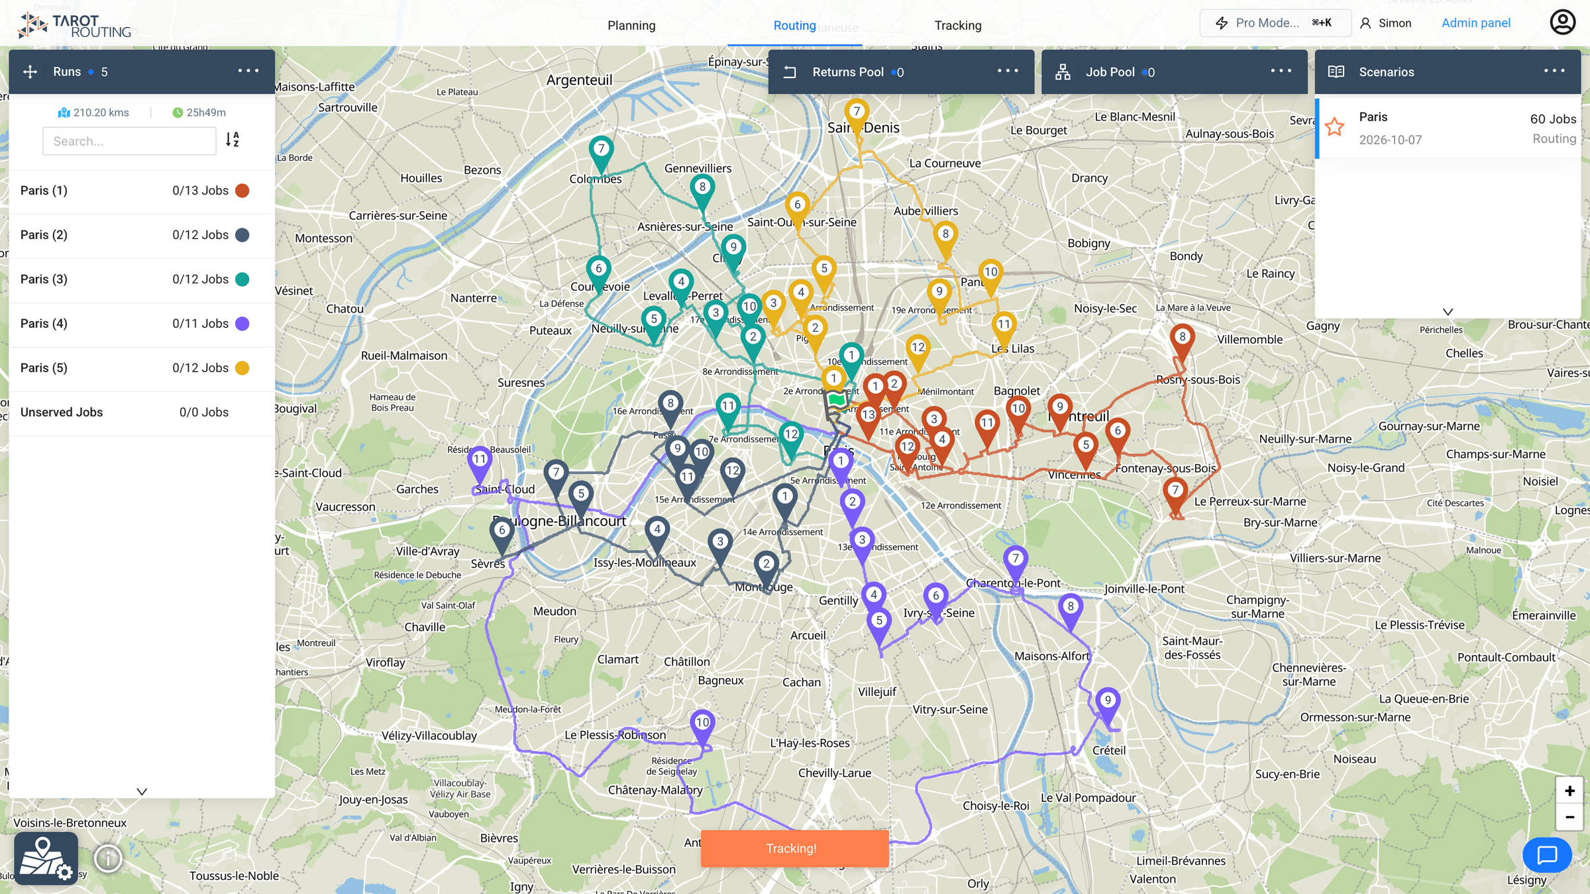
Task: Click the move icon in Runs panel header
Action: click(30, 72)
